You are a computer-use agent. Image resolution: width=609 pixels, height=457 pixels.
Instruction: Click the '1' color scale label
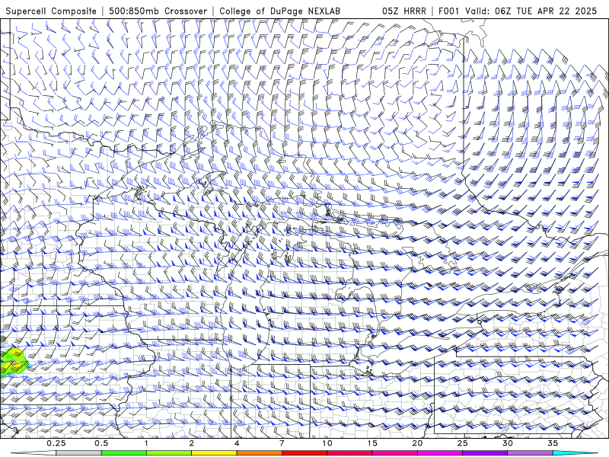146,443
